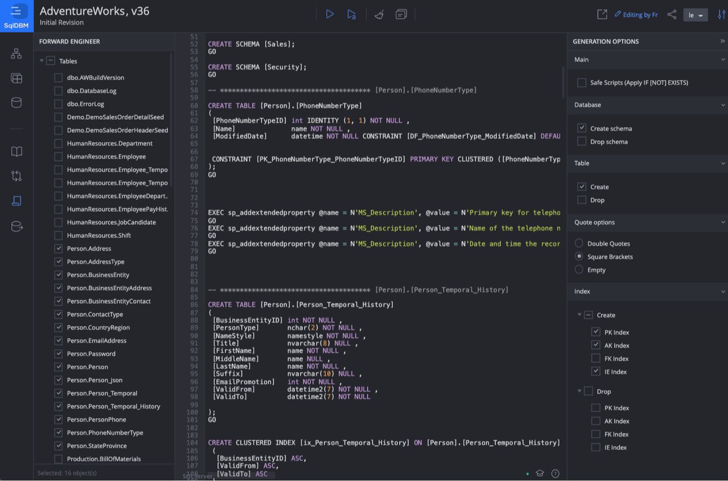Click the green status dot indicator
This screenshot has height=481, width=728.
coord(527,474)
